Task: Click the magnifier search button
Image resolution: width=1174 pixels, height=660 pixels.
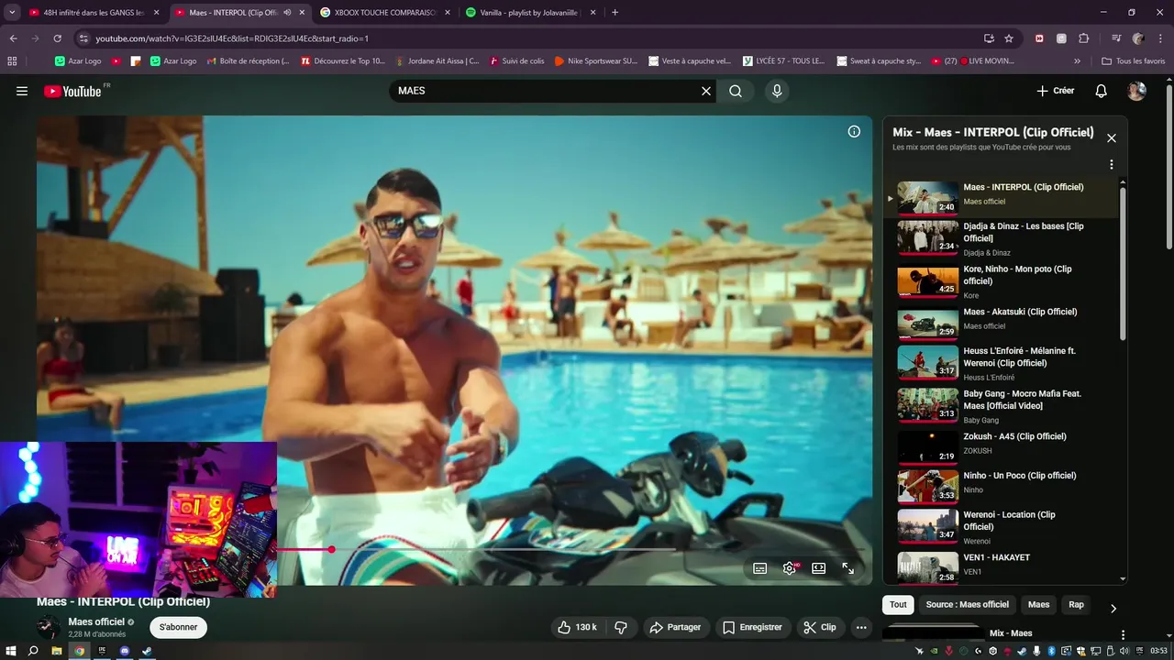Action: [x=736, y=91]
